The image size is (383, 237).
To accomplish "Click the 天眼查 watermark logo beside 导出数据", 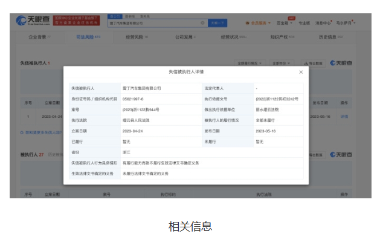I will [x=341, y=63].
